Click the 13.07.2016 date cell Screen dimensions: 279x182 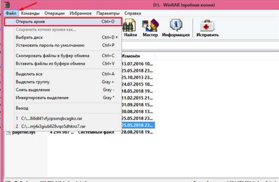137,64
